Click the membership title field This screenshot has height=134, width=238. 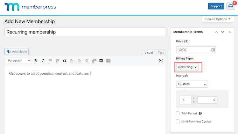click(85, 32)
